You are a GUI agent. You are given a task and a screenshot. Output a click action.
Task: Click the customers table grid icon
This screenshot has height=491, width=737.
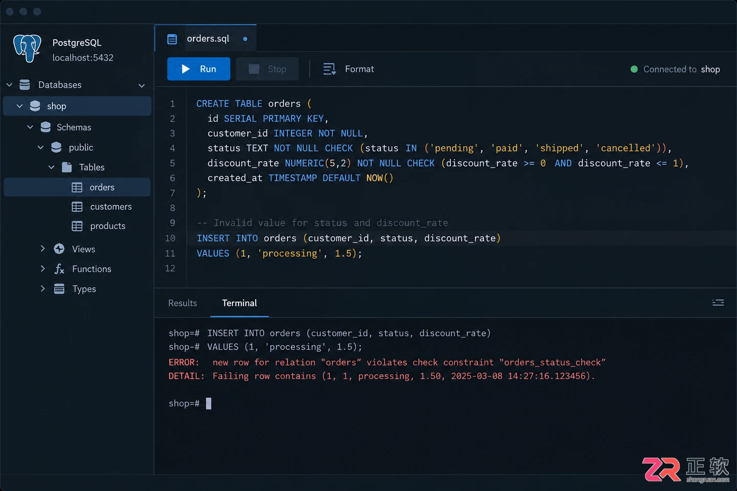77,207
